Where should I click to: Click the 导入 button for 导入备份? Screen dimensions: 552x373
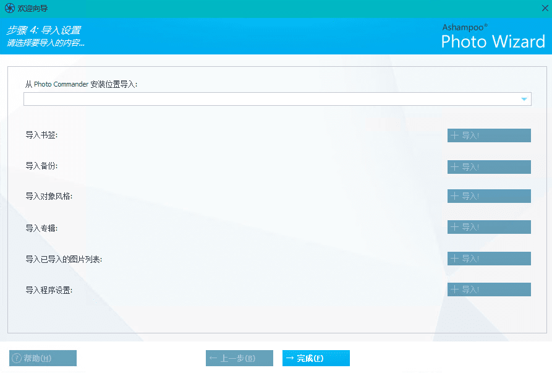point(489,167)
